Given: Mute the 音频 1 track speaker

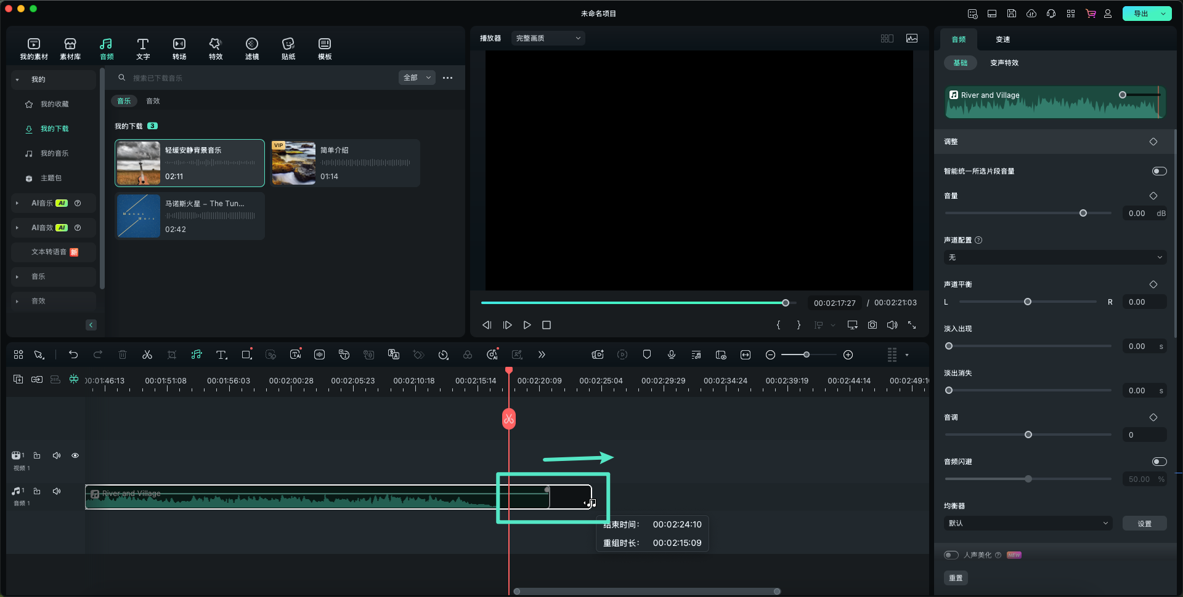Looking at the screenshot, I should tap(57, 491).
